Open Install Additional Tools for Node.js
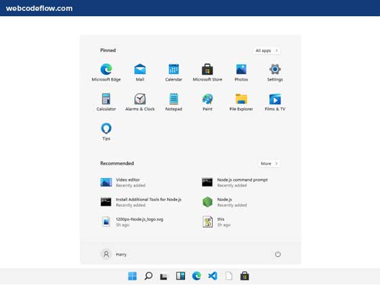The width and height of the screenshot is (380, 292). pyautogui.click(x=141, y=202)
